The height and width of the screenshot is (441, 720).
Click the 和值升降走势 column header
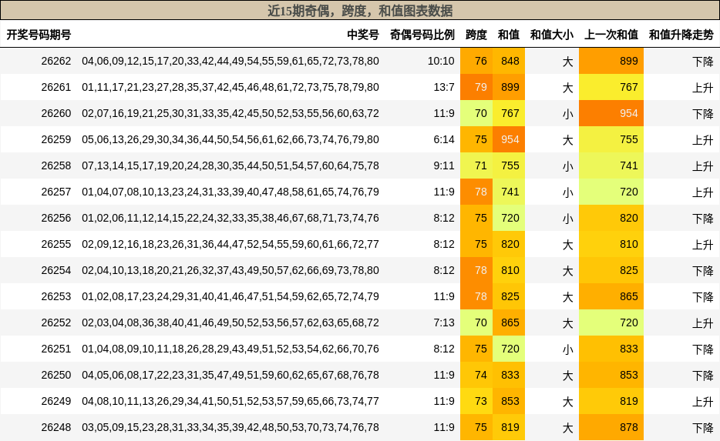click(x=681, y=35)
